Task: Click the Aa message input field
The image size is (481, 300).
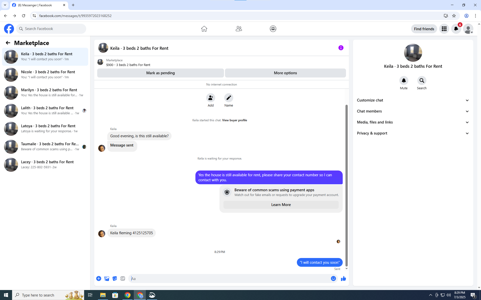Action: pyautogui.click(x=229, y=278)
